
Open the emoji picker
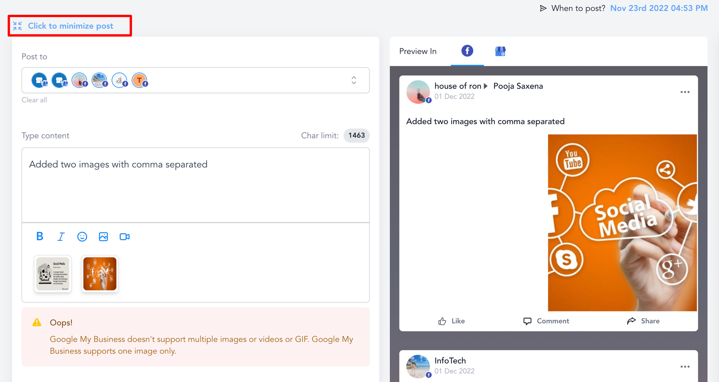(82, 236)
